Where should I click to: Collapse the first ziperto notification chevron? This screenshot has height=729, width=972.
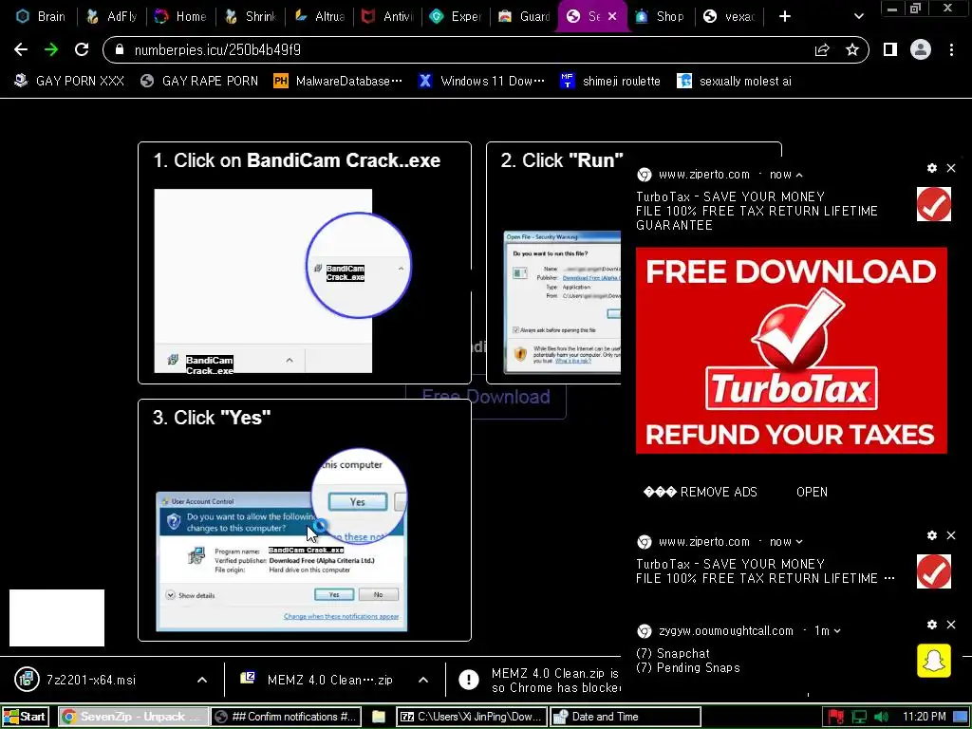(799, 176)
